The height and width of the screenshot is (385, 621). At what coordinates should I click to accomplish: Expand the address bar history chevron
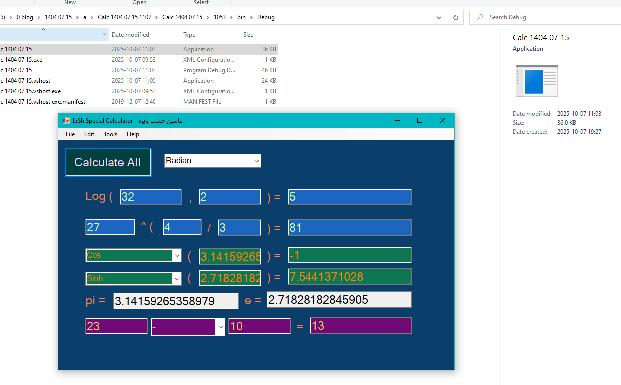point(439,17)
